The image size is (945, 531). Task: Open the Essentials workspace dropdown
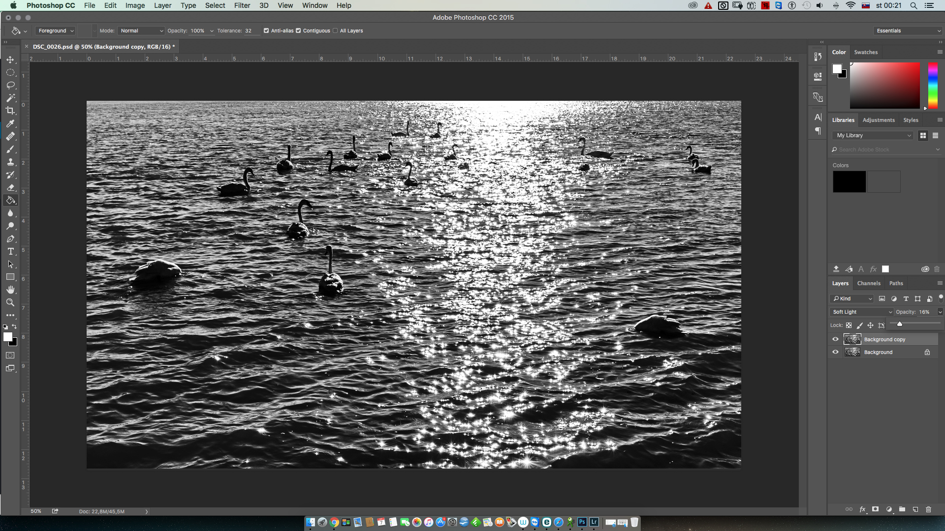point(908,30)
